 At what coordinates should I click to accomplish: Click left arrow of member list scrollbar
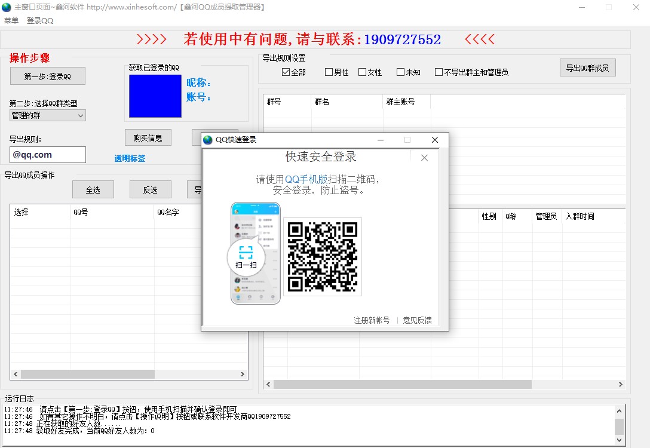click(16, 375)
